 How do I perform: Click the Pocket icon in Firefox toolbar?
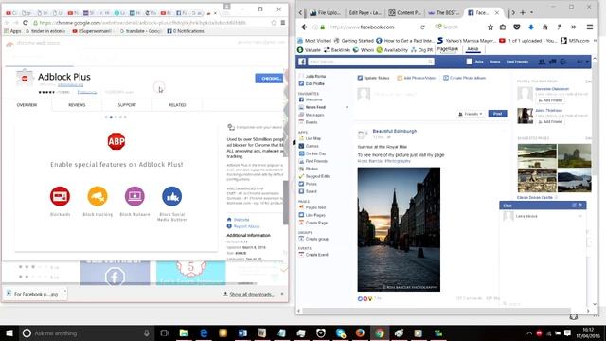tap(517, 27)
